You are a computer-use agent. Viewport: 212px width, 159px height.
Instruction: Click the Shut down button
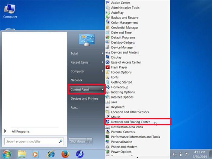coord(78,141)
